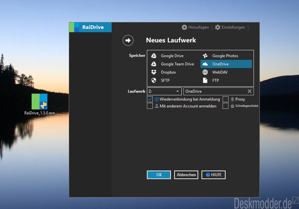Clear the OneDrive drive name field

250,91
